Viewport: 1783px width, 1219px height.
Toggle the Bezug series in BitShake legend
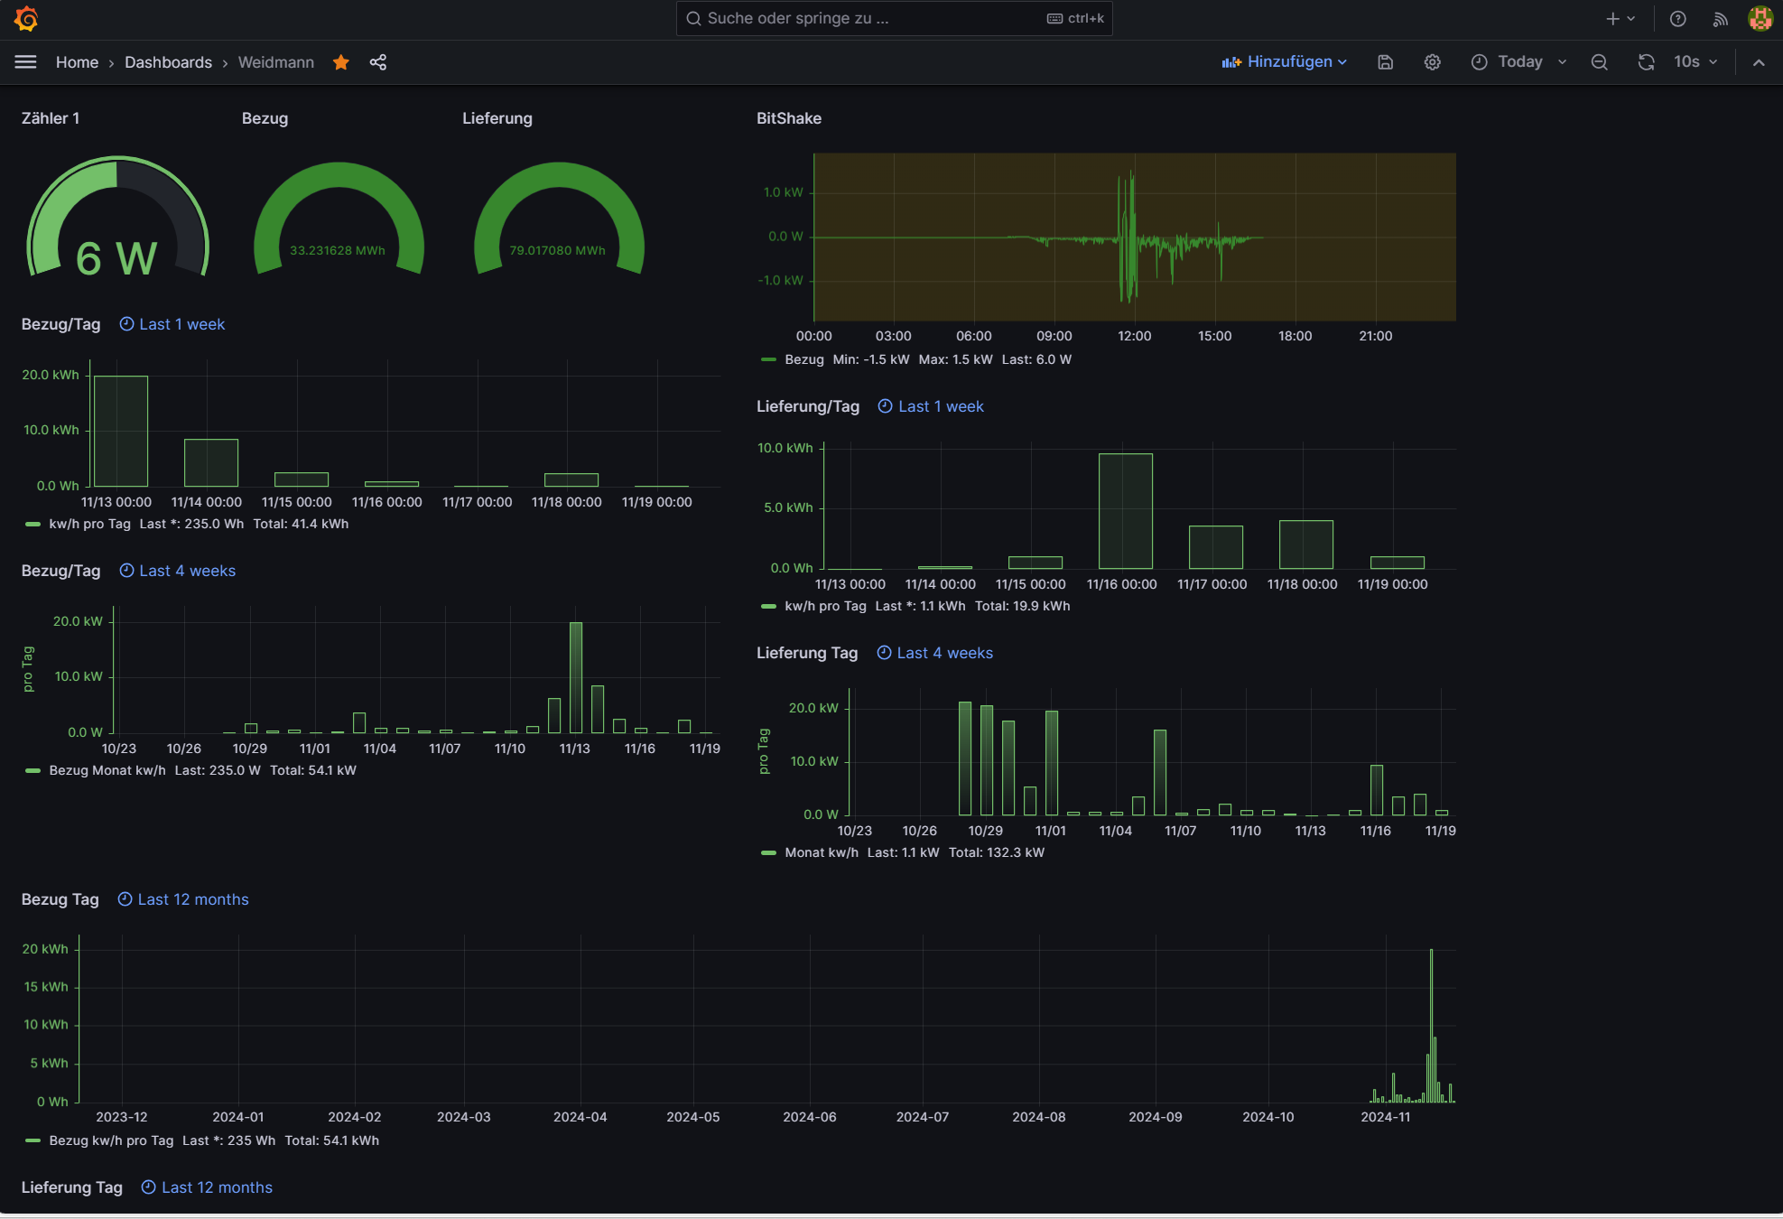803,359
